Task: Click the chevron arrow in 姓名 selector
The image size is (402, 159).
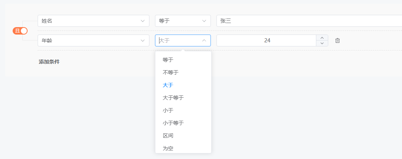Action: point(143,21)
